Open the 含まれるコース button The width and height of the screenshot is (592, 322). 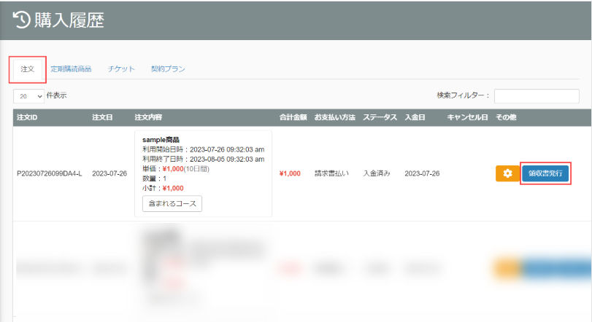(172, 203)
